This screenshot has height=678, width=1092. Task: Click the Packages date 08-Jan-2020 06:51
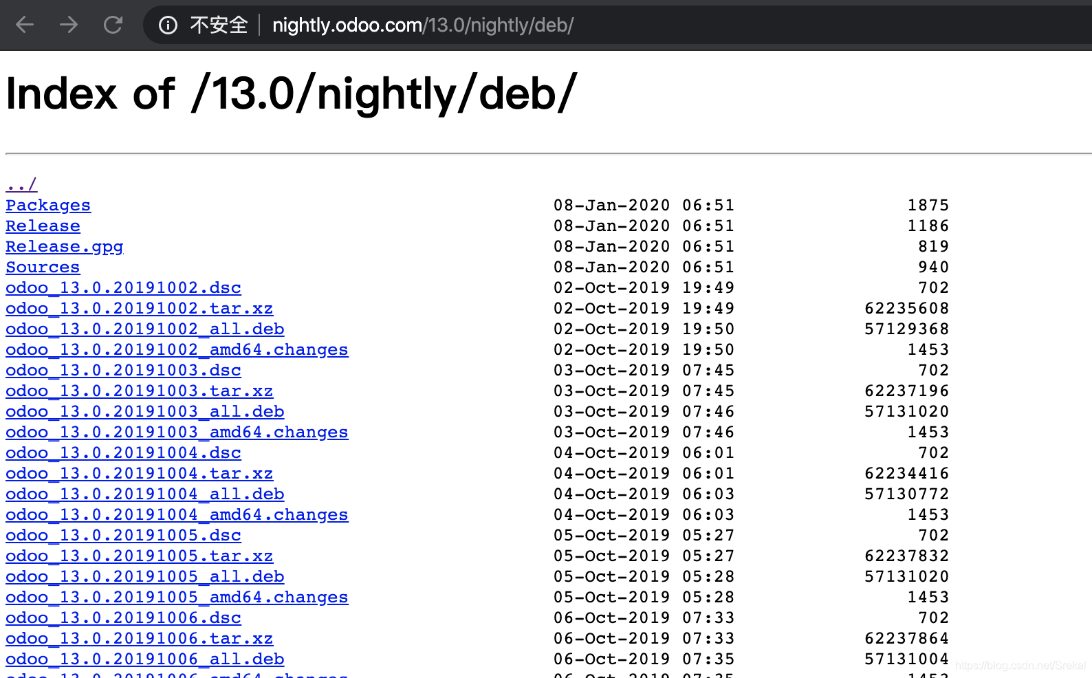tap(644, 205)
